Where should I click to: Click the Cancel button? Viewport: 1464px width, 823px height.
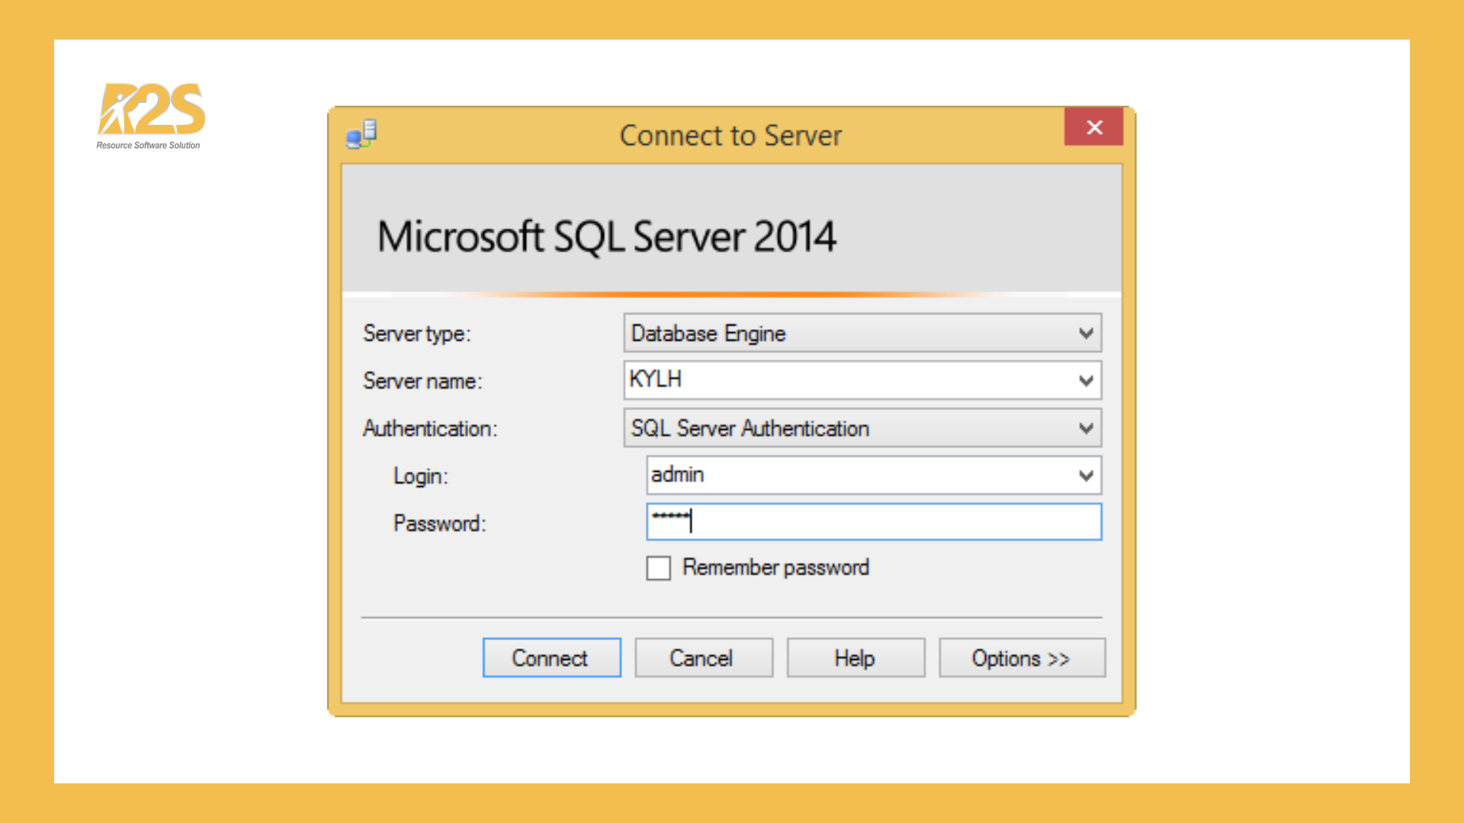702,658
